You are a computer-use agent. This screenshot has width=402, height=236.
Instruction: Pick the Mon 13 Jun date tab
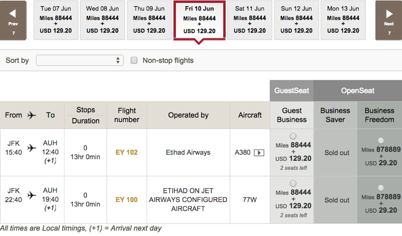(x=343, y=20)
